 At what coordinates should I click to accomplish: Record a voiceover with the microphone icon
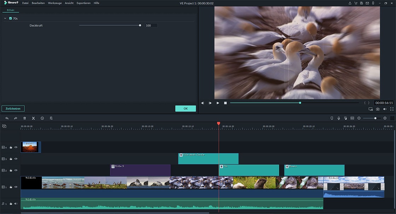339,118
